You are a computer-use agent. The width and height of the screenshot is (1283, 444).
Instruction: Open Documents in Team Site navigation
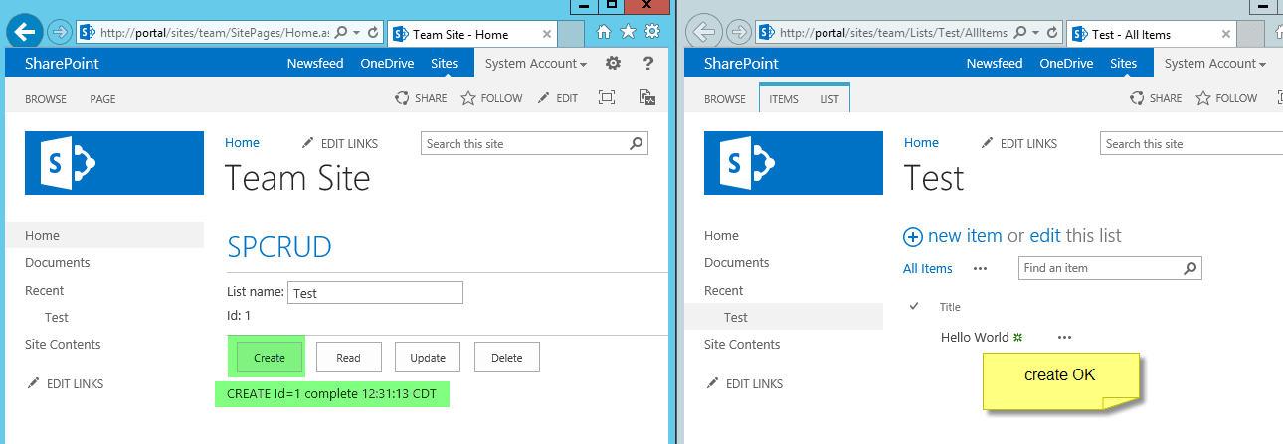58,263
